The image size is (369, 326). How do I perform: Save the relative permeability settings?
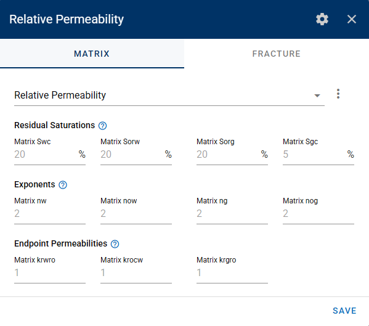[344, 311]
